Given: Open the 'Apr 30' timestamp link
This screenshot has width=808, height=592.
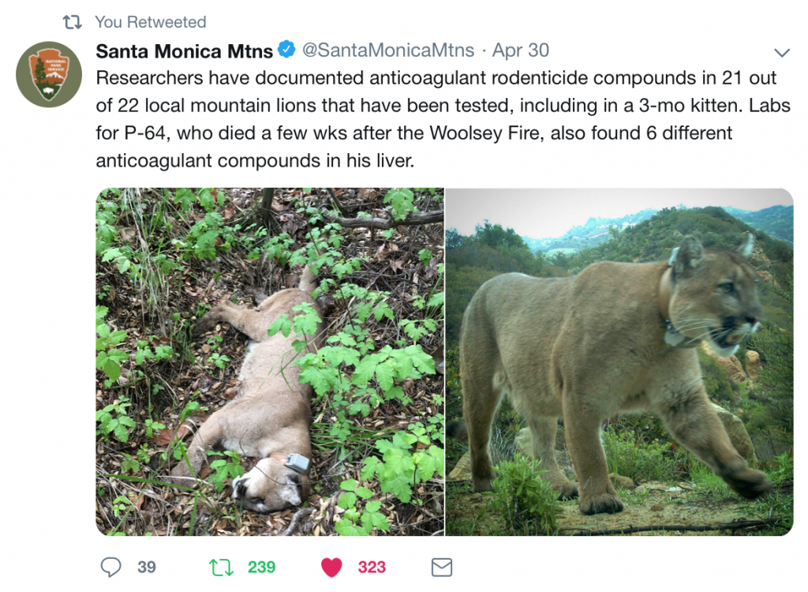Looking at the screenshot, I should [521, 51].
